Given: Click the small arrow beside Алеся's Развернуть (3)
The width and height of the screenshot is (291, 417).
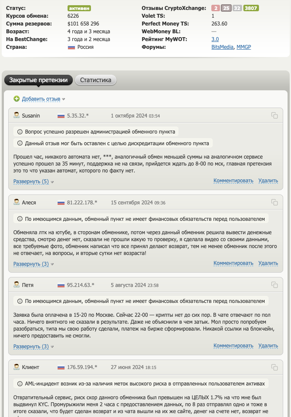Looking at the screenshot, I should pyautogui.click(x=52, y=264).
